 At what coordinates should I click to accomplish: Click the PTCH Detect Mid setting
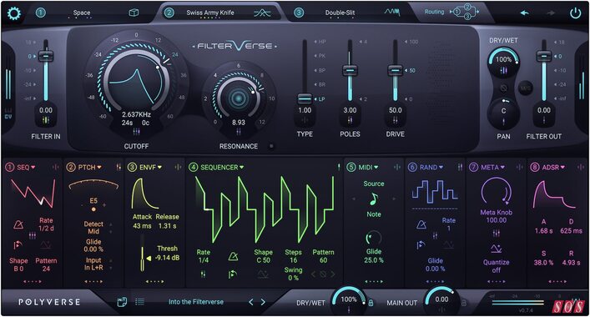pyautogui.click(x=93, y=228)
